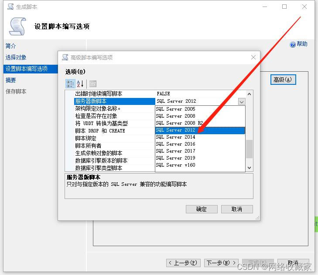Open the 帮助 link

[x=302, y=44]
